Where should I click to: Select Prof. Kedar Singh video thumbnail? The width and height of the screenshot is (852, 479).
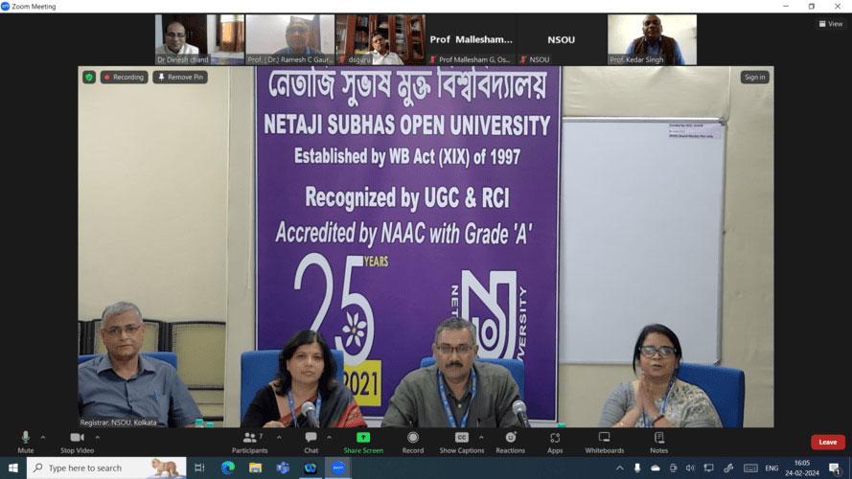click(652, 39)
